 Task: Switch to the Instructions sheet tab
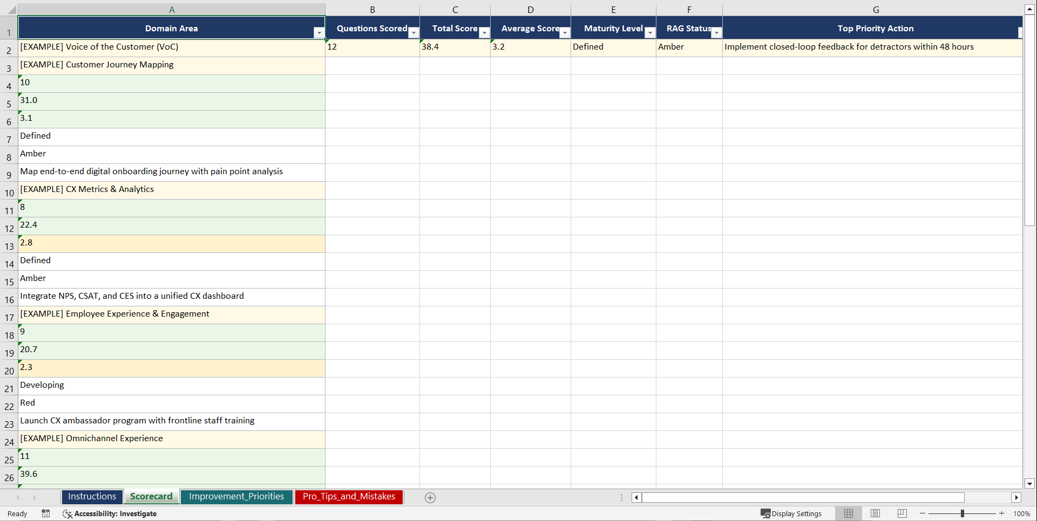pyautogui.click(x=92, y=496)
